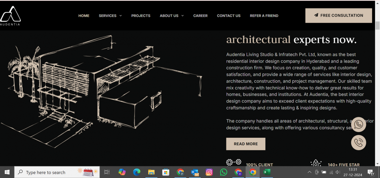Open Microsoft Store from the taskbar
The height and width of the screenshot is (178, 380).
click(x=166, y=172)
